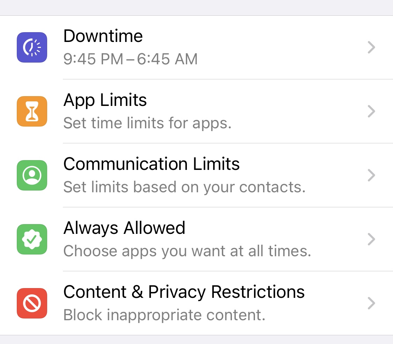
Task: Tap "Choose apps you want at all times."
Action: pyautogui.click(x=187, y=251)
